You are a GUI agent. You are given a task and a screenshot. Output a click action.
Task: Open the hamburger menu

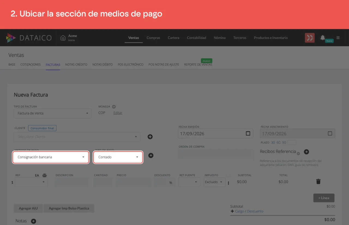(338, 38)
